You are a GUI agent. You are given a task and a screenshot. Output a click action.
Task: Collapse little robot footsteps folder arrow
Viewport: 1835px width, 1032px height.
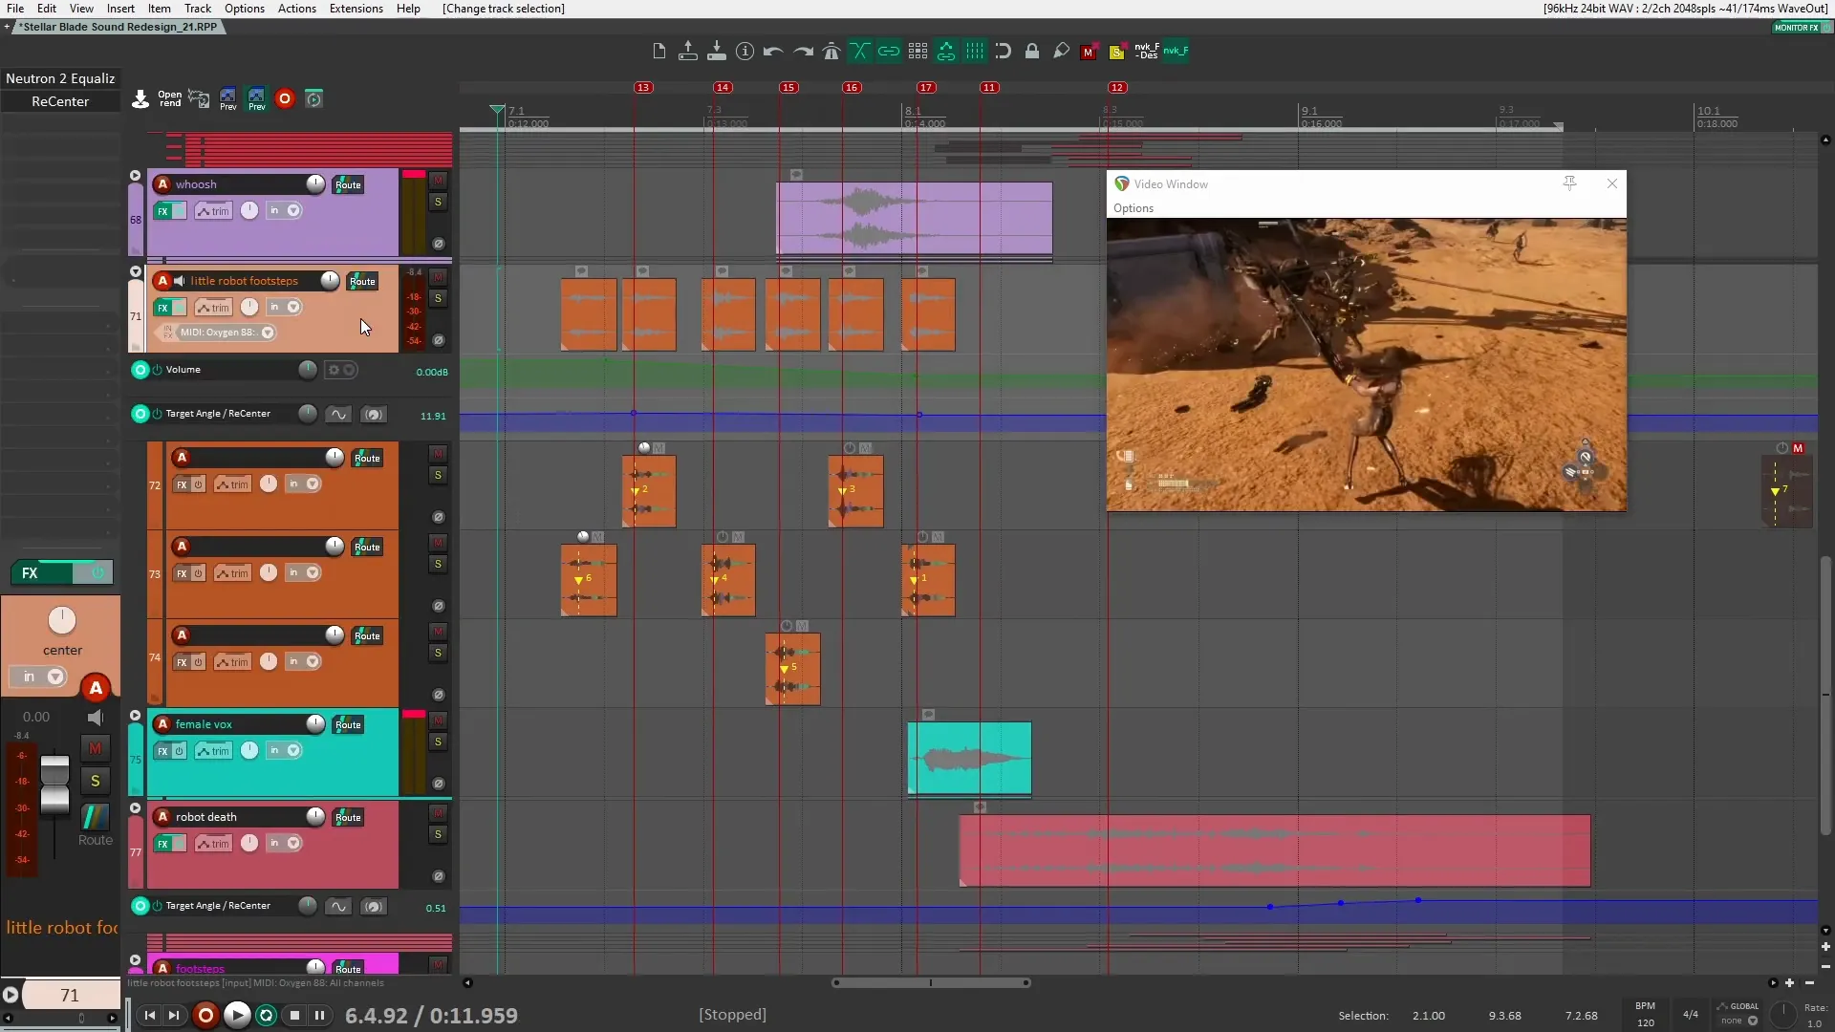tap(135, 272)
